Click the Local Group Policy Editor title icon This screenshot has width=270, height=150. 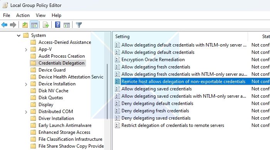pyautogui.click(x=5, y=5)
